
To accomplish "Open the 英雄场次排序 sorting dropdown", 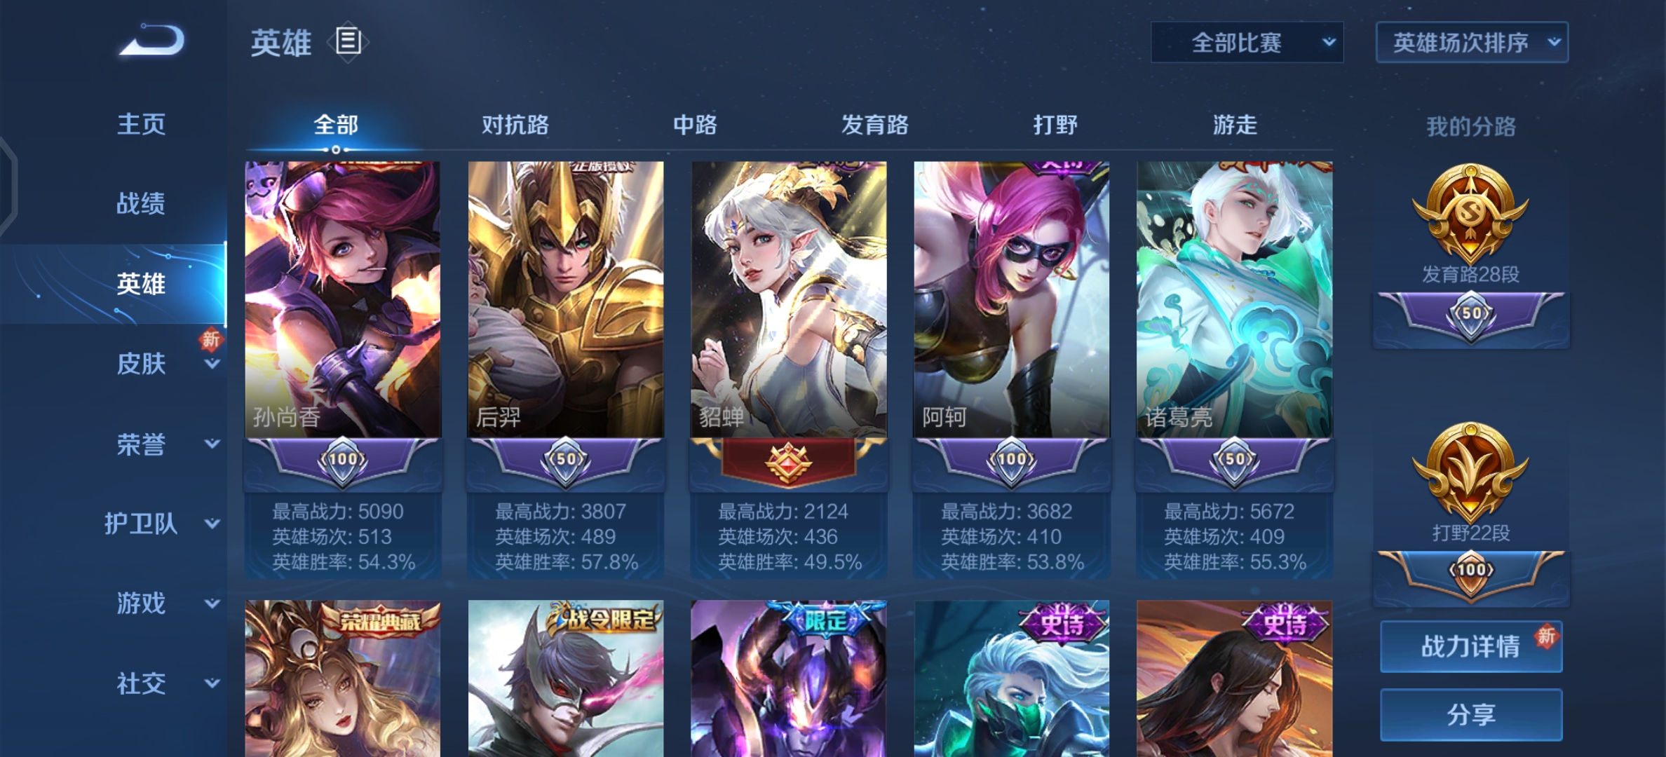I will coord(1472,43).
